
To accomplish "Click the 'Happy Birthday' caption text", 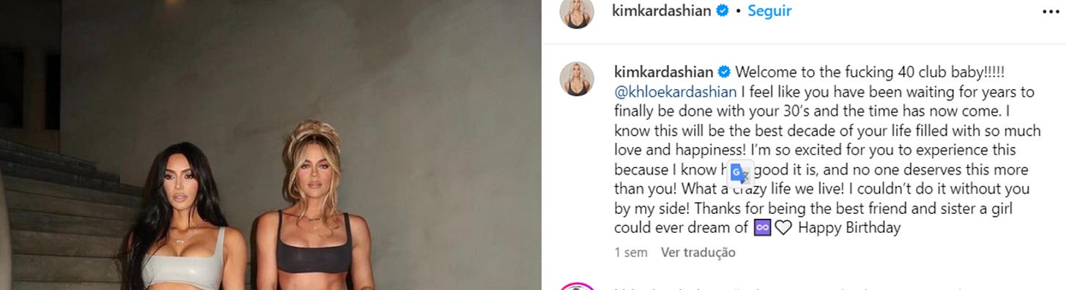I will tap(849, 228).
